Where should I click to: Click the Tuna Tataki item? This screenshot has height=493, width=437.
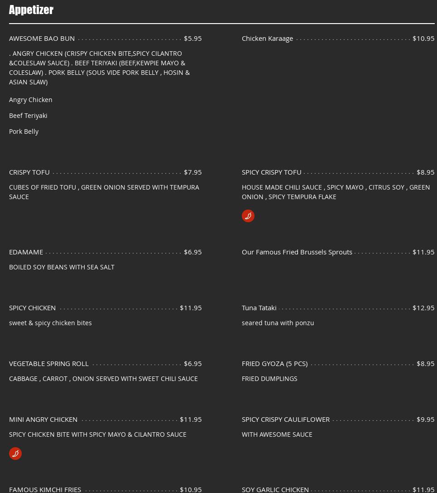point(259,308)
